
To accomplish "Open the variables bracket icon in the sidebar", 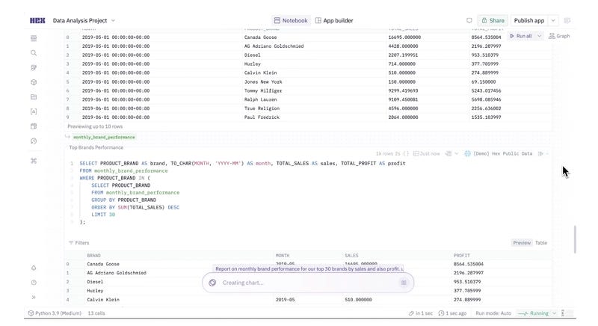I will (x=34, y=111).
